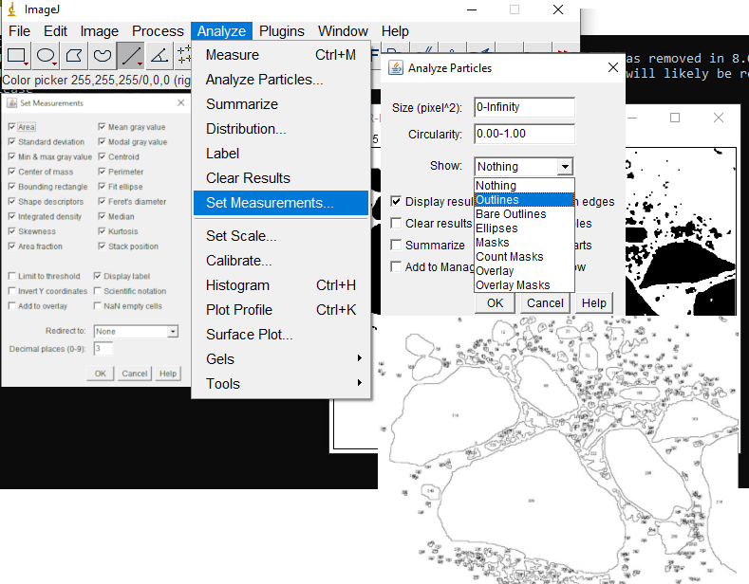Viewport: 749px width, 584px height.
Task: Select the Freehand selection tool
Action: 103,56
